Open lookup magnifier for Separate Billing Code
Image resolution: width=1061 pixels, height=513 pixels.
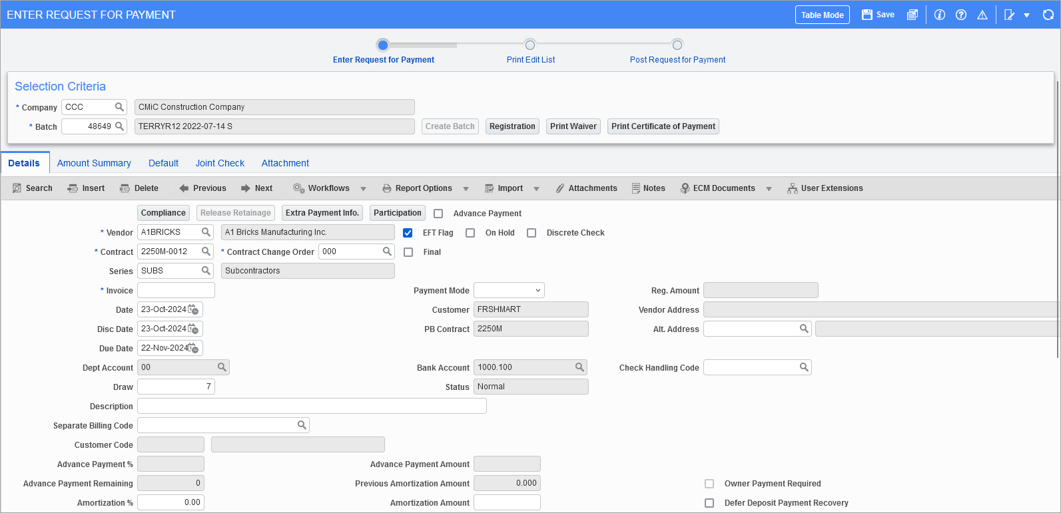pos(302,425)
